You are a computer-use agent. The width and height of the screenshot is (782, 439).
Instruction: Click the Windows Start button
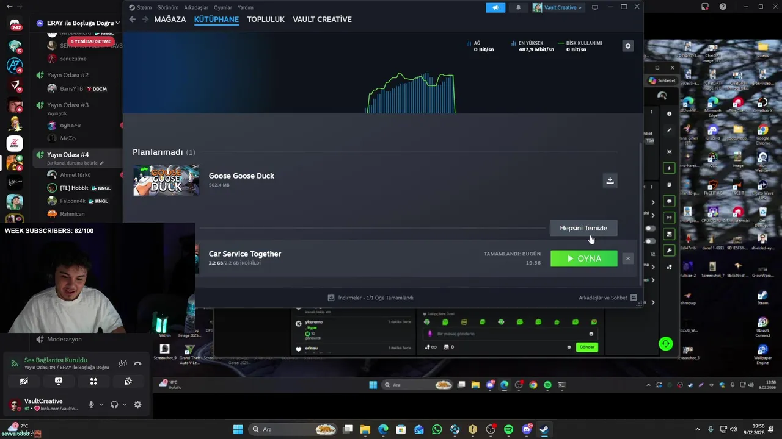coord(238,429)
